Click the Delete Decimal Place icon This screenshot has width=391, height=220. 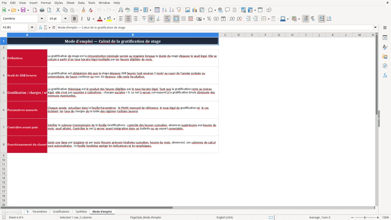(x=239, y=19)
